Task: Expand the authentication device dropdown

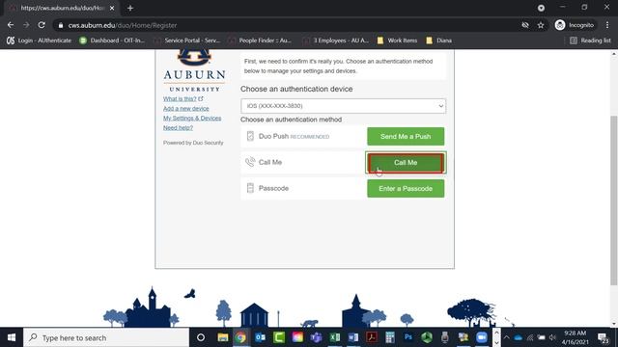Action: pyautogui.click(x=344, y=106)
